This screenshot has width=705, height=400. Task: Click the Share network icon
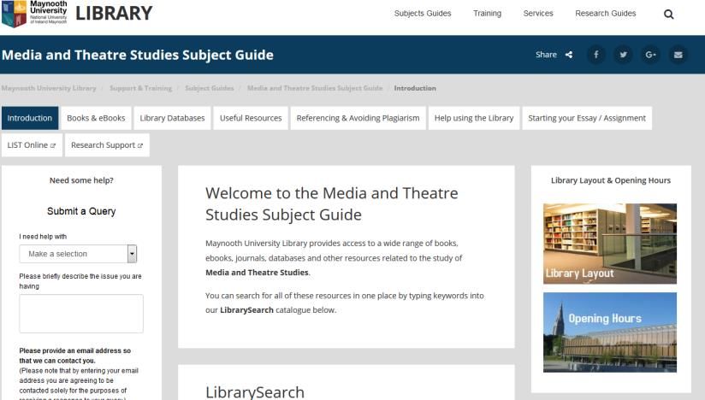[569, 55]
